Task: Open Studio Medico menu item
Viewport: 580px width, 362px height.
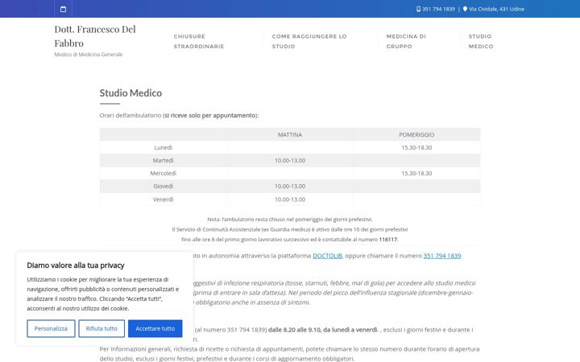Action: (x=481, y=41)
